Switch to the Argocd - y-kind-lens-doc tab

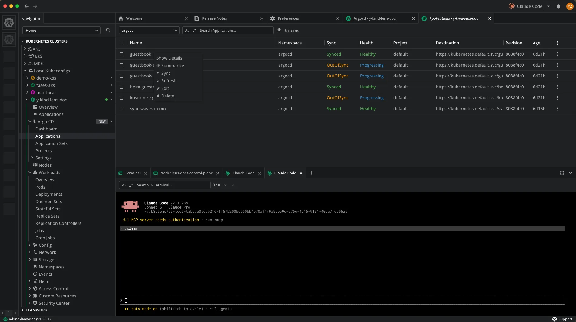pos(380,18)
